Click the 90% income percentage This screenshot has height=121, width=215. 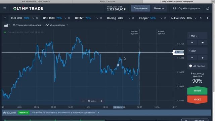click(x=197, y=81)
